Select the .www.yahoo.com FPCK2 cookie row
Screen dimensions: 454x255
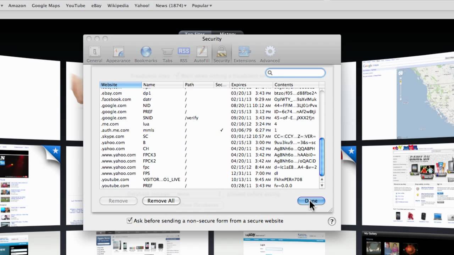(x=209, y=161)
